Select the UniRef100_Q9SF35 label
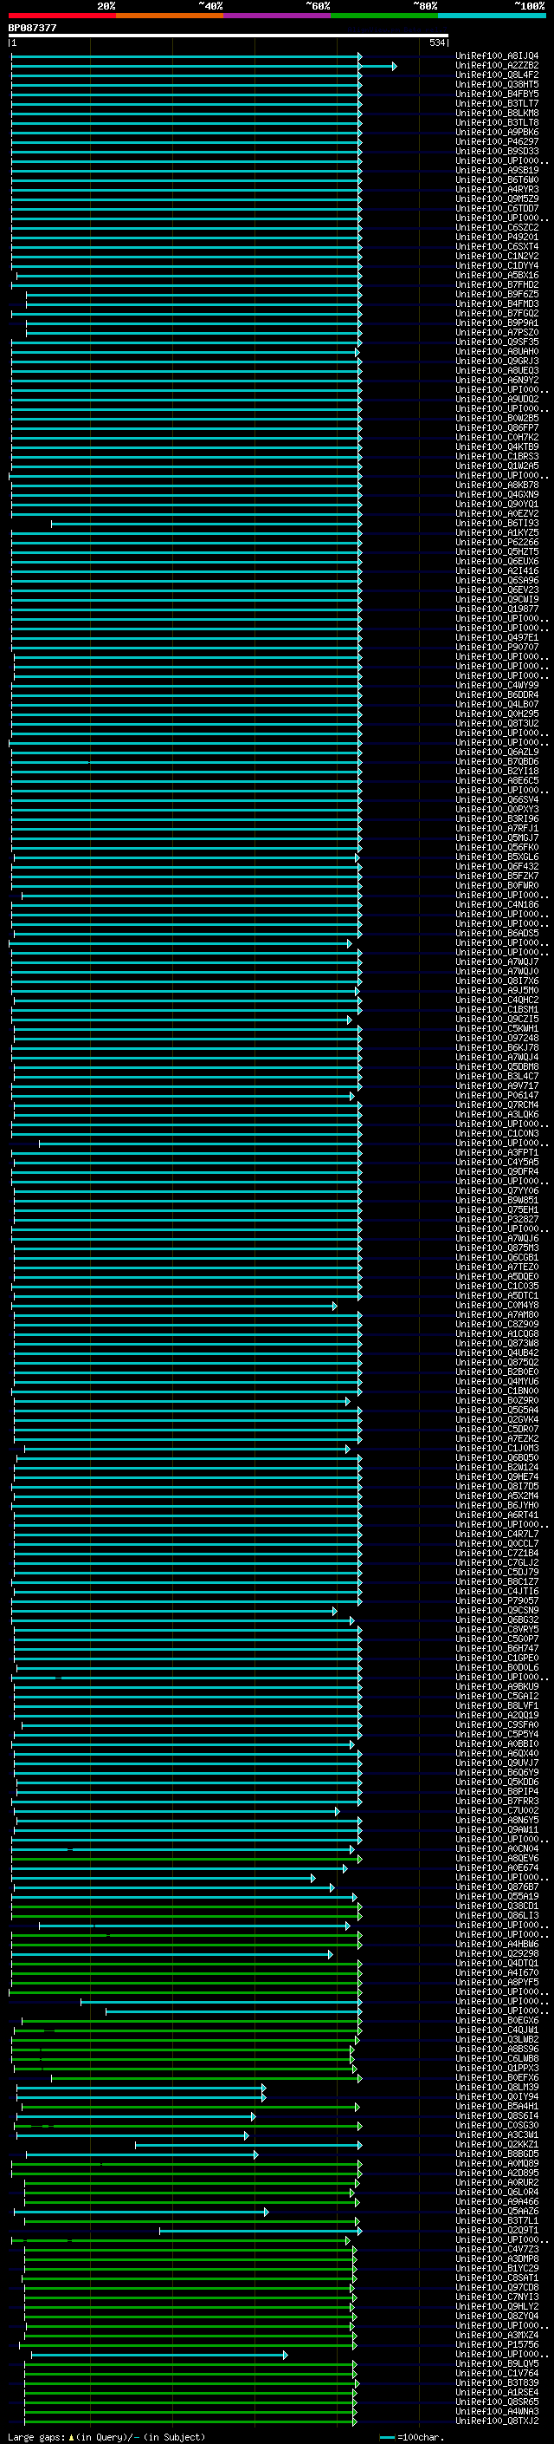 (497, 342)
